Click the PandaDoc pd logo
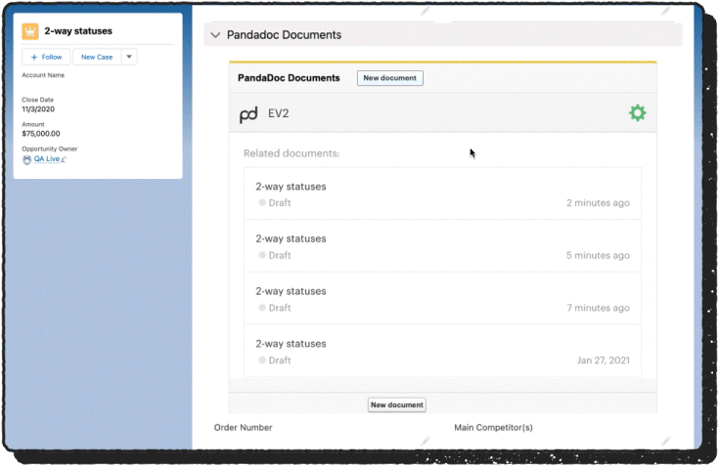The width and height of the screenshot is (719, 466). coord(248,114)
